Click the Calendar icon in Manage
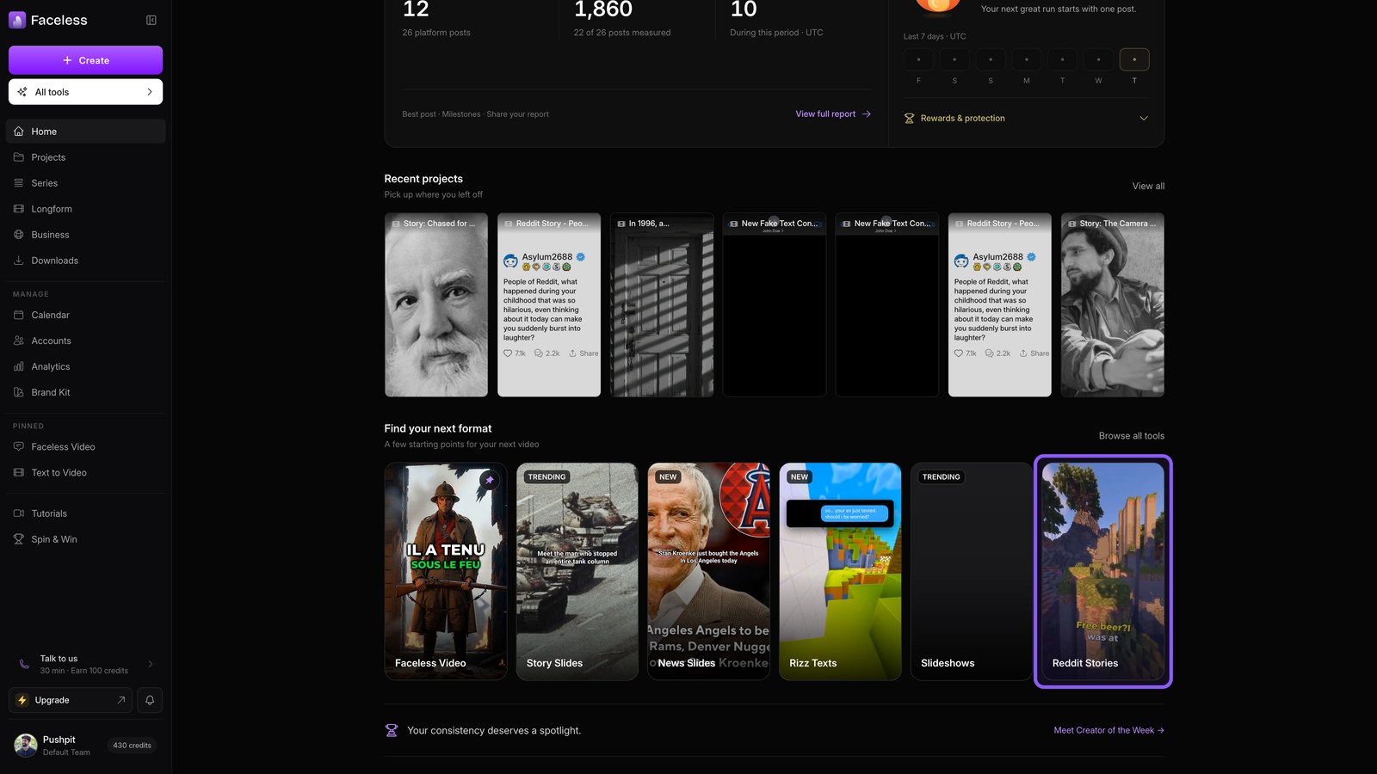 click(19, 315)
